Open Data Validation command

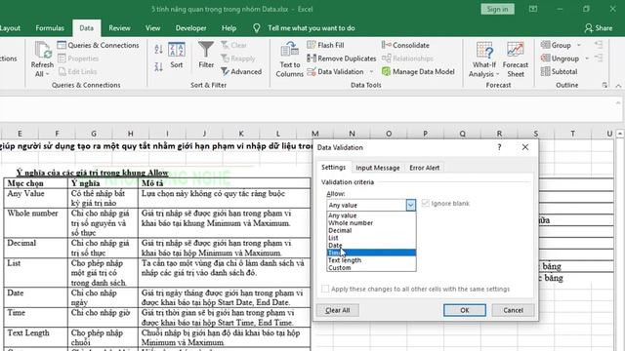[x=335, y=71]
